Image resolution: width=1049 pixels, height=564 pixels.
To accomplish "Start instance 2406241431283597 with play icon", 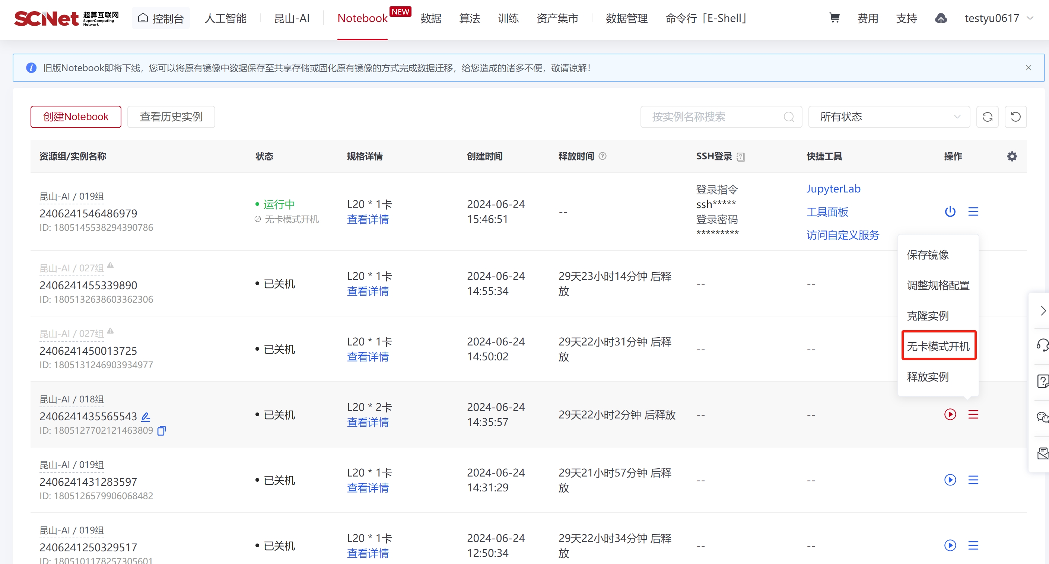I will tap(950, 480).
